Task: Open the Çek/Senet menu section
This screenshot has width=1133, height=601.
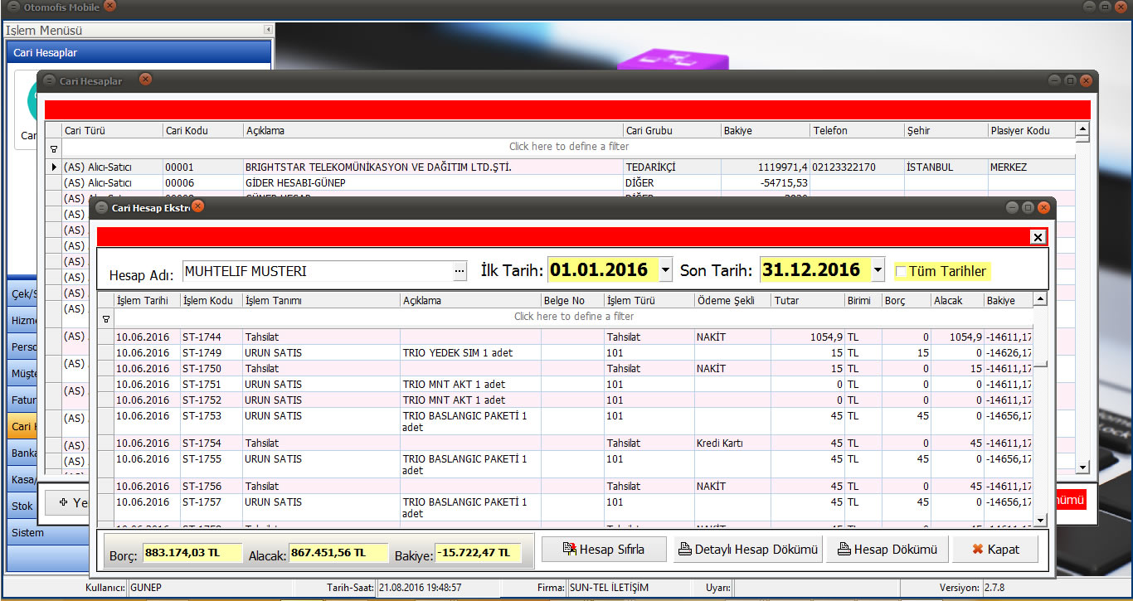Action: [x=22, y=293]
